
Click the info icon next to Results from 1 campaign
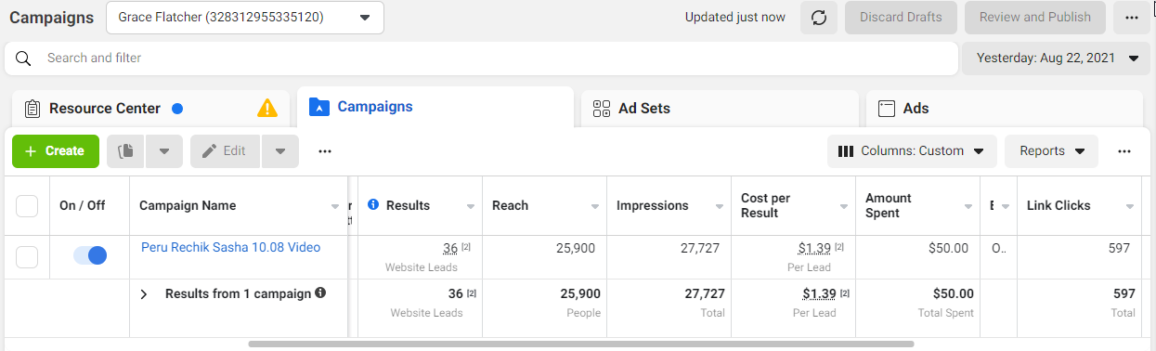(320, 293)
